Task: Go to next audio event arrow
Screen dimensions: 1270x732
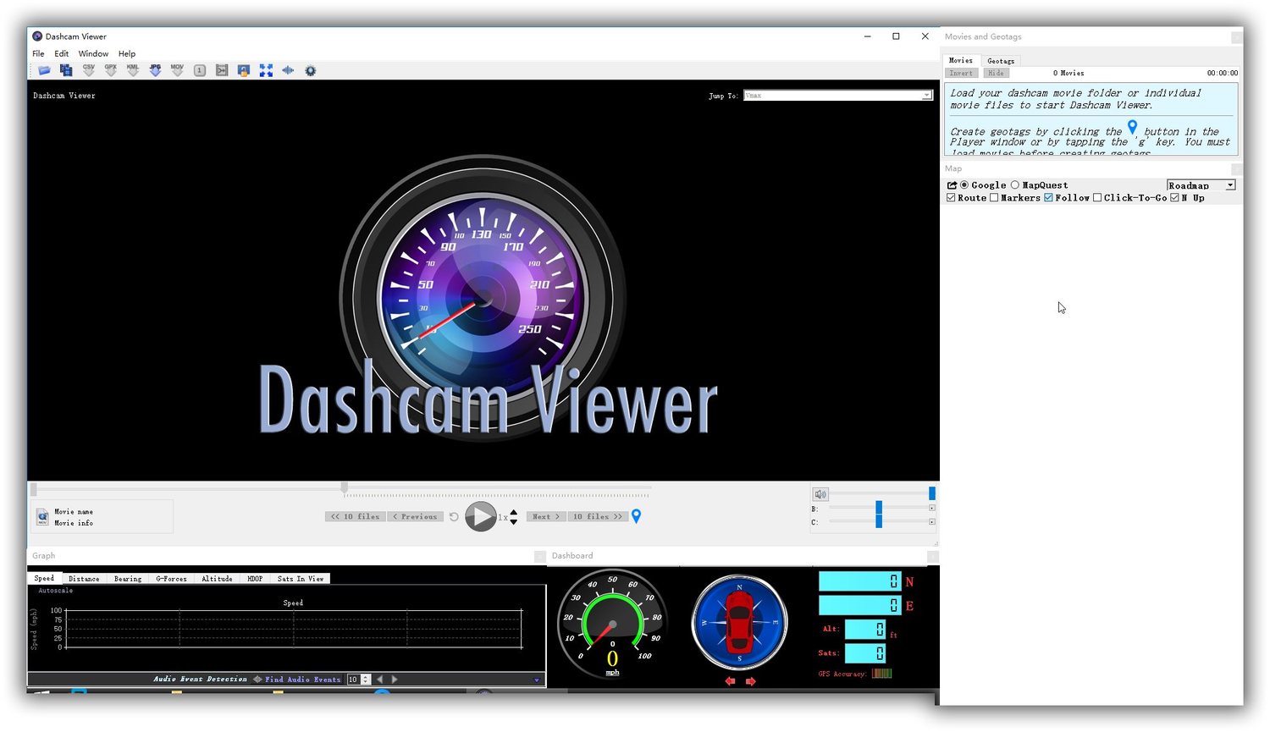Action: 395,679
